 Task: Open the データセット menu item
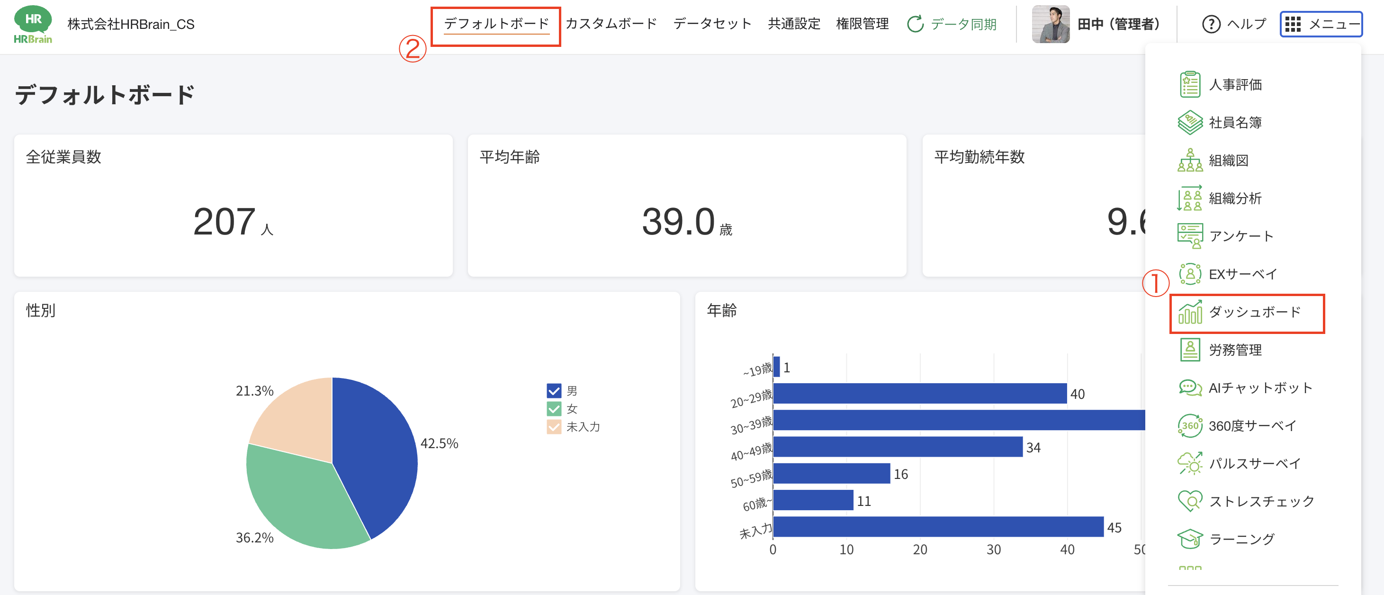click(712, 24)
